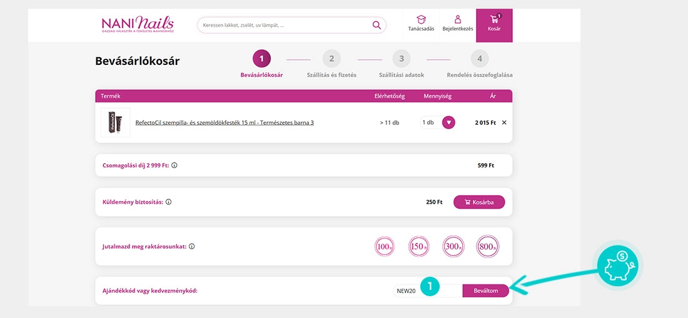Image resolution: width=688 pixels, height=318 pixels.
Task: Add shipment insurance with Kosárba button
Action: (478, 202)
